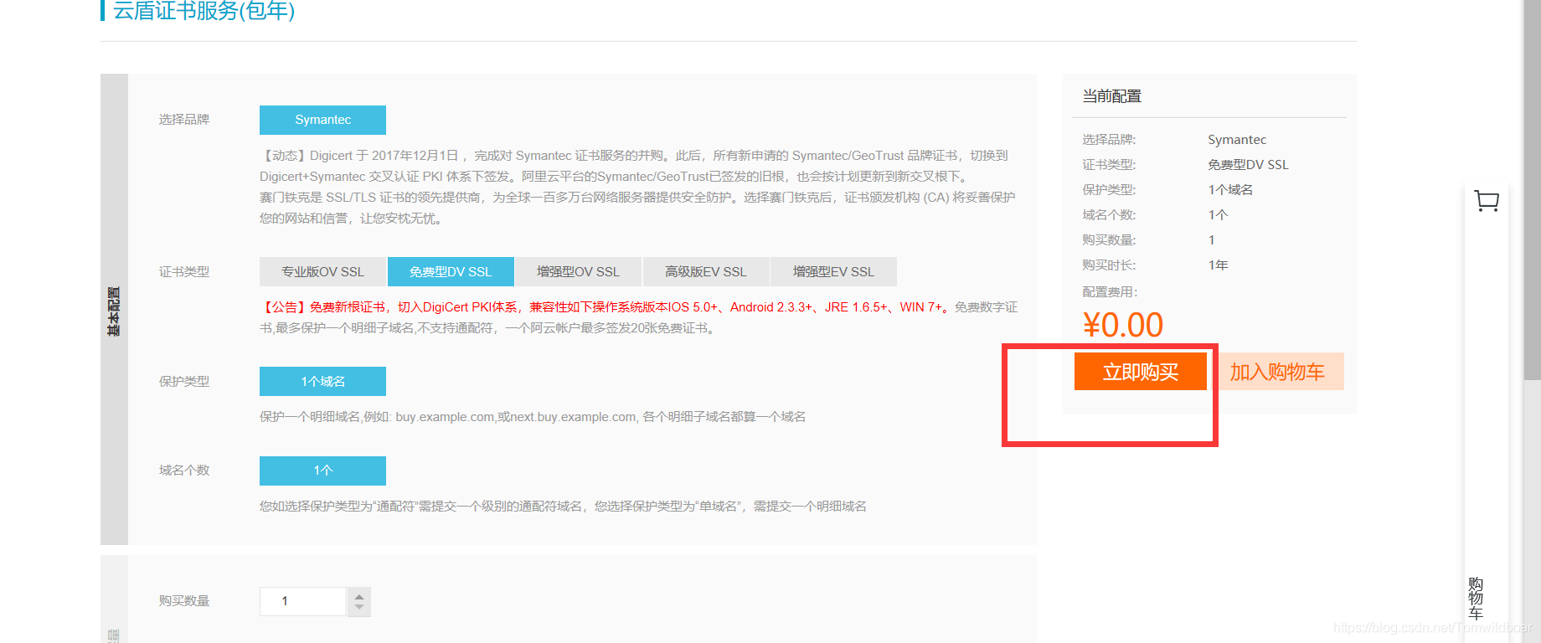This screenshot has height=643, width=1541.
Task: Click the 1年 purchase duration value
Action: [x=1218, y=265]
